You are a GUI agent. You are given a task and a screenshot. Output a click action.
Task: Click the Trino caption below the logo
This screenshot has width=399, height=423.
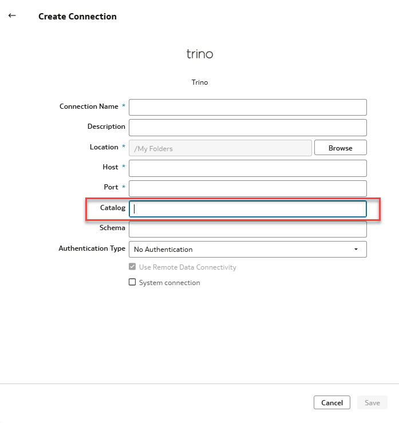coord(200,82)
